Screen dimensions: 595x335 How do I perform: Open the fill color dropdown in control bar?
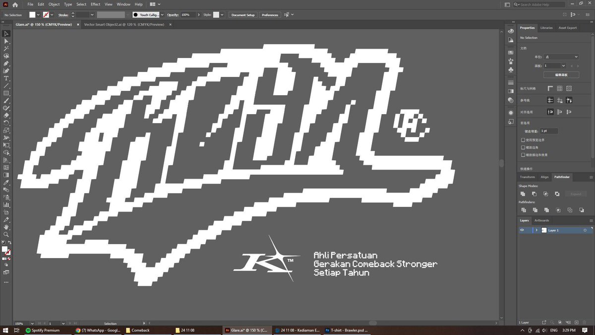(x=39, y=15)
